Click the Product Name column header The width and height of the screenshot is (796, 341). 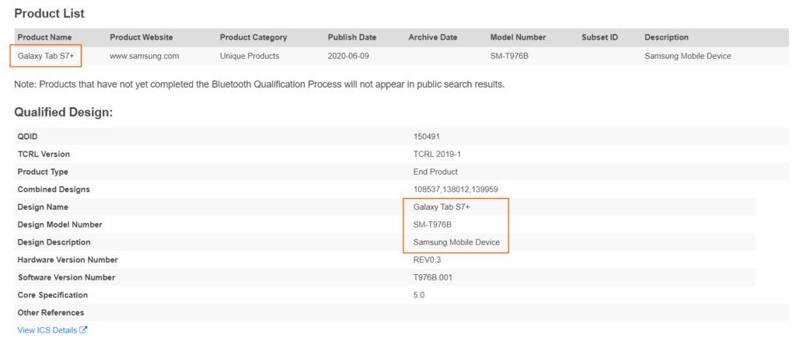coord(45,37)
